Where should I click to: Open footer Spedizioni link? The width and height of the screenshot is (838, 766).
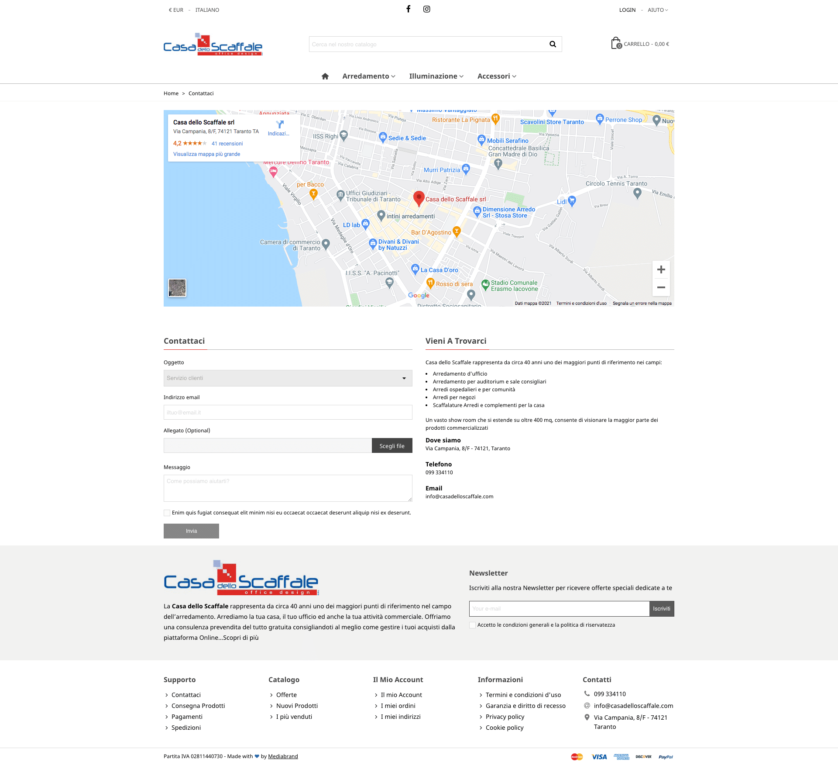coord(186,728)
